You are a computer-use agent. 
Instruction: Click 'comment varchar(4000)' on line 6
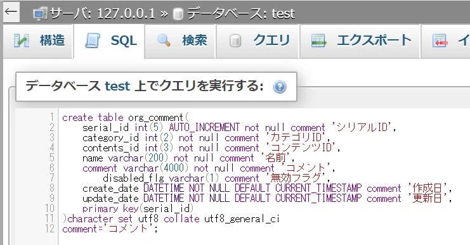point(136,168)
